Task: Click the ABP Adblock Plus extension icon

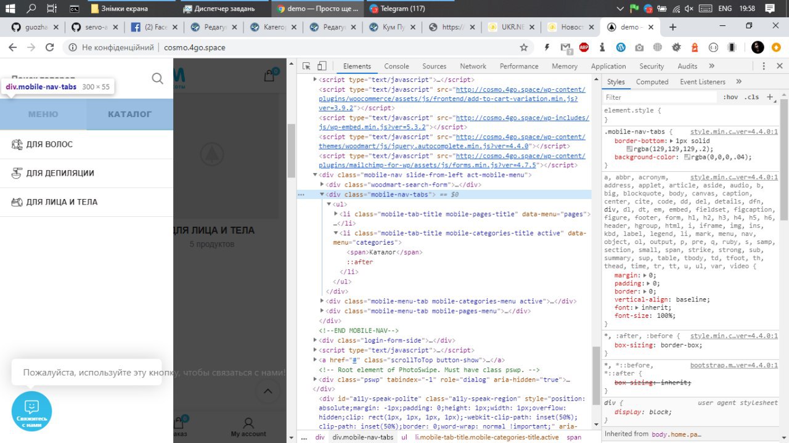Action: [584, 47]
